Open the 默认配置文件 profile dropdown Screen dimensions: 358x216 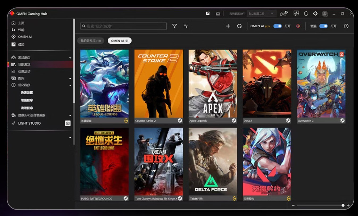coord(261,14)
